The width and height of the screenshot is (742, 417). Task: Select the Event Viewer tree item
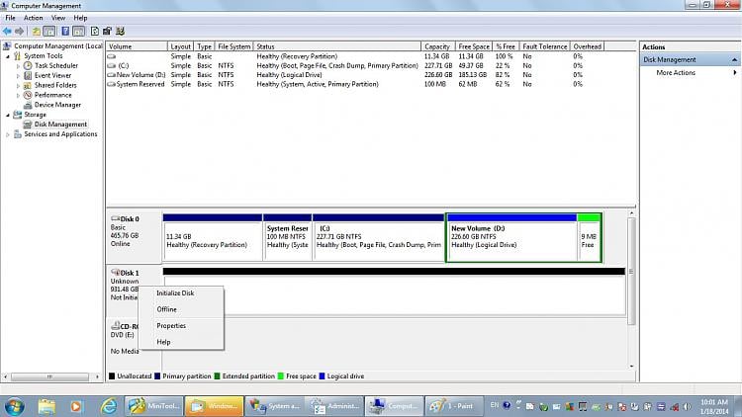pos(52,76)
